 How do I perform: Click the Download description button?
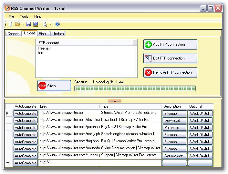point(174,120)
